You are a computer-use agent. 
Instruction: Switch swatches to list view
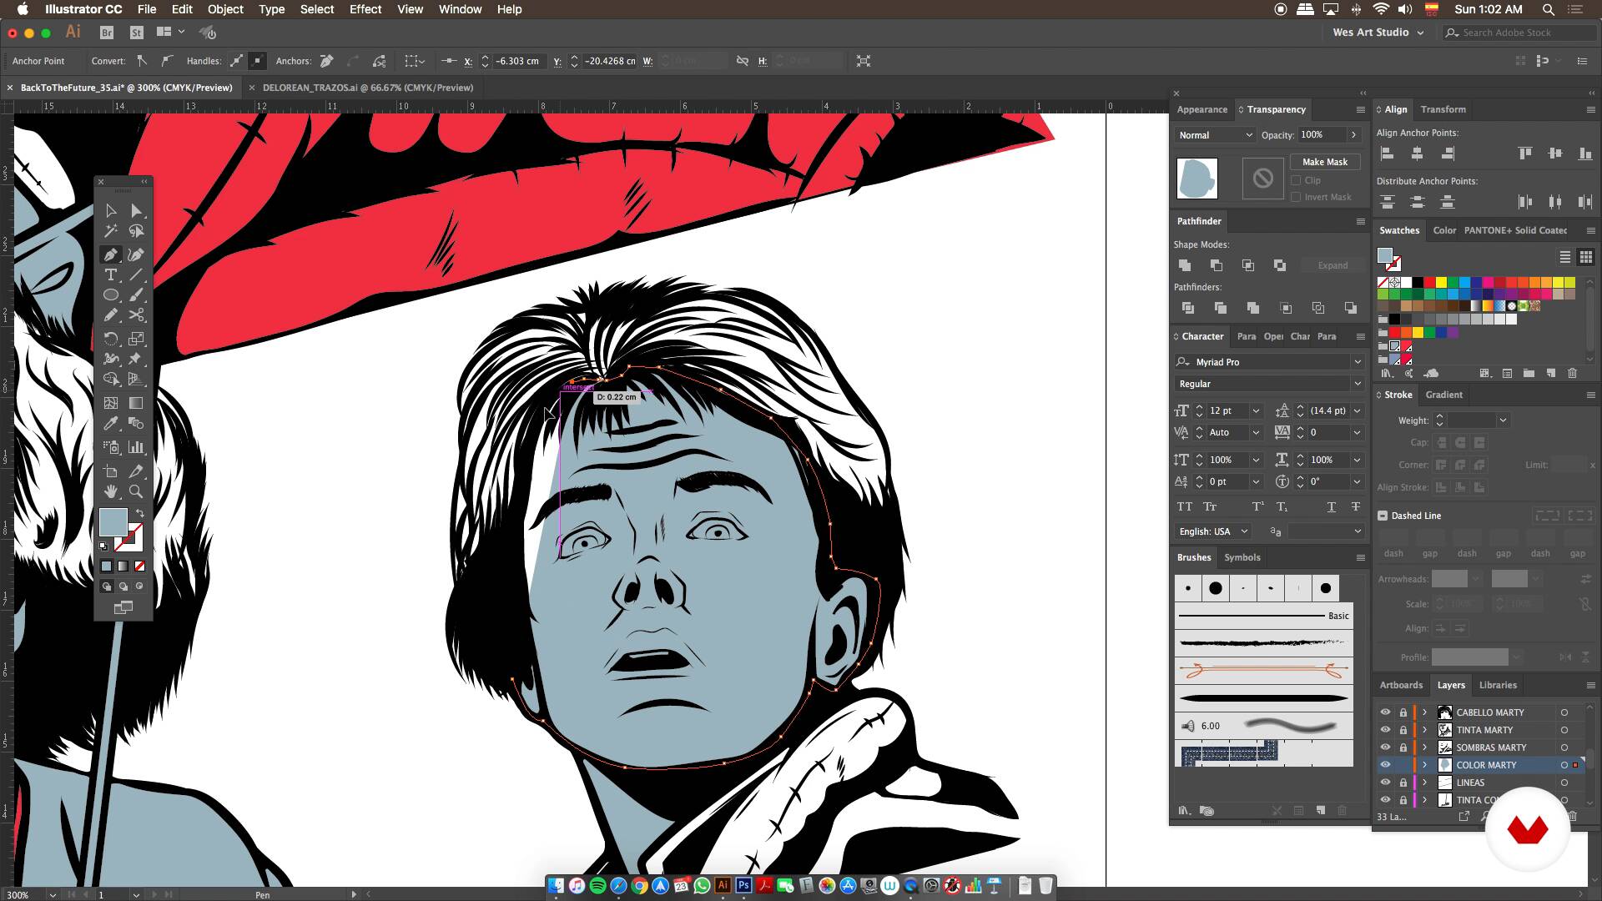1565,257
